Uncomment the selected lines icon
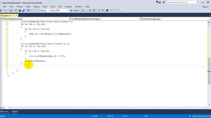211x118 pixels. point(103,10)
